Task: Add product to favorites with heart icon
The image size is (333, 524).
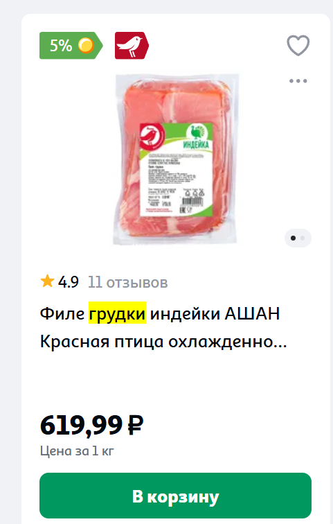Action: click(x=298, y=45)
